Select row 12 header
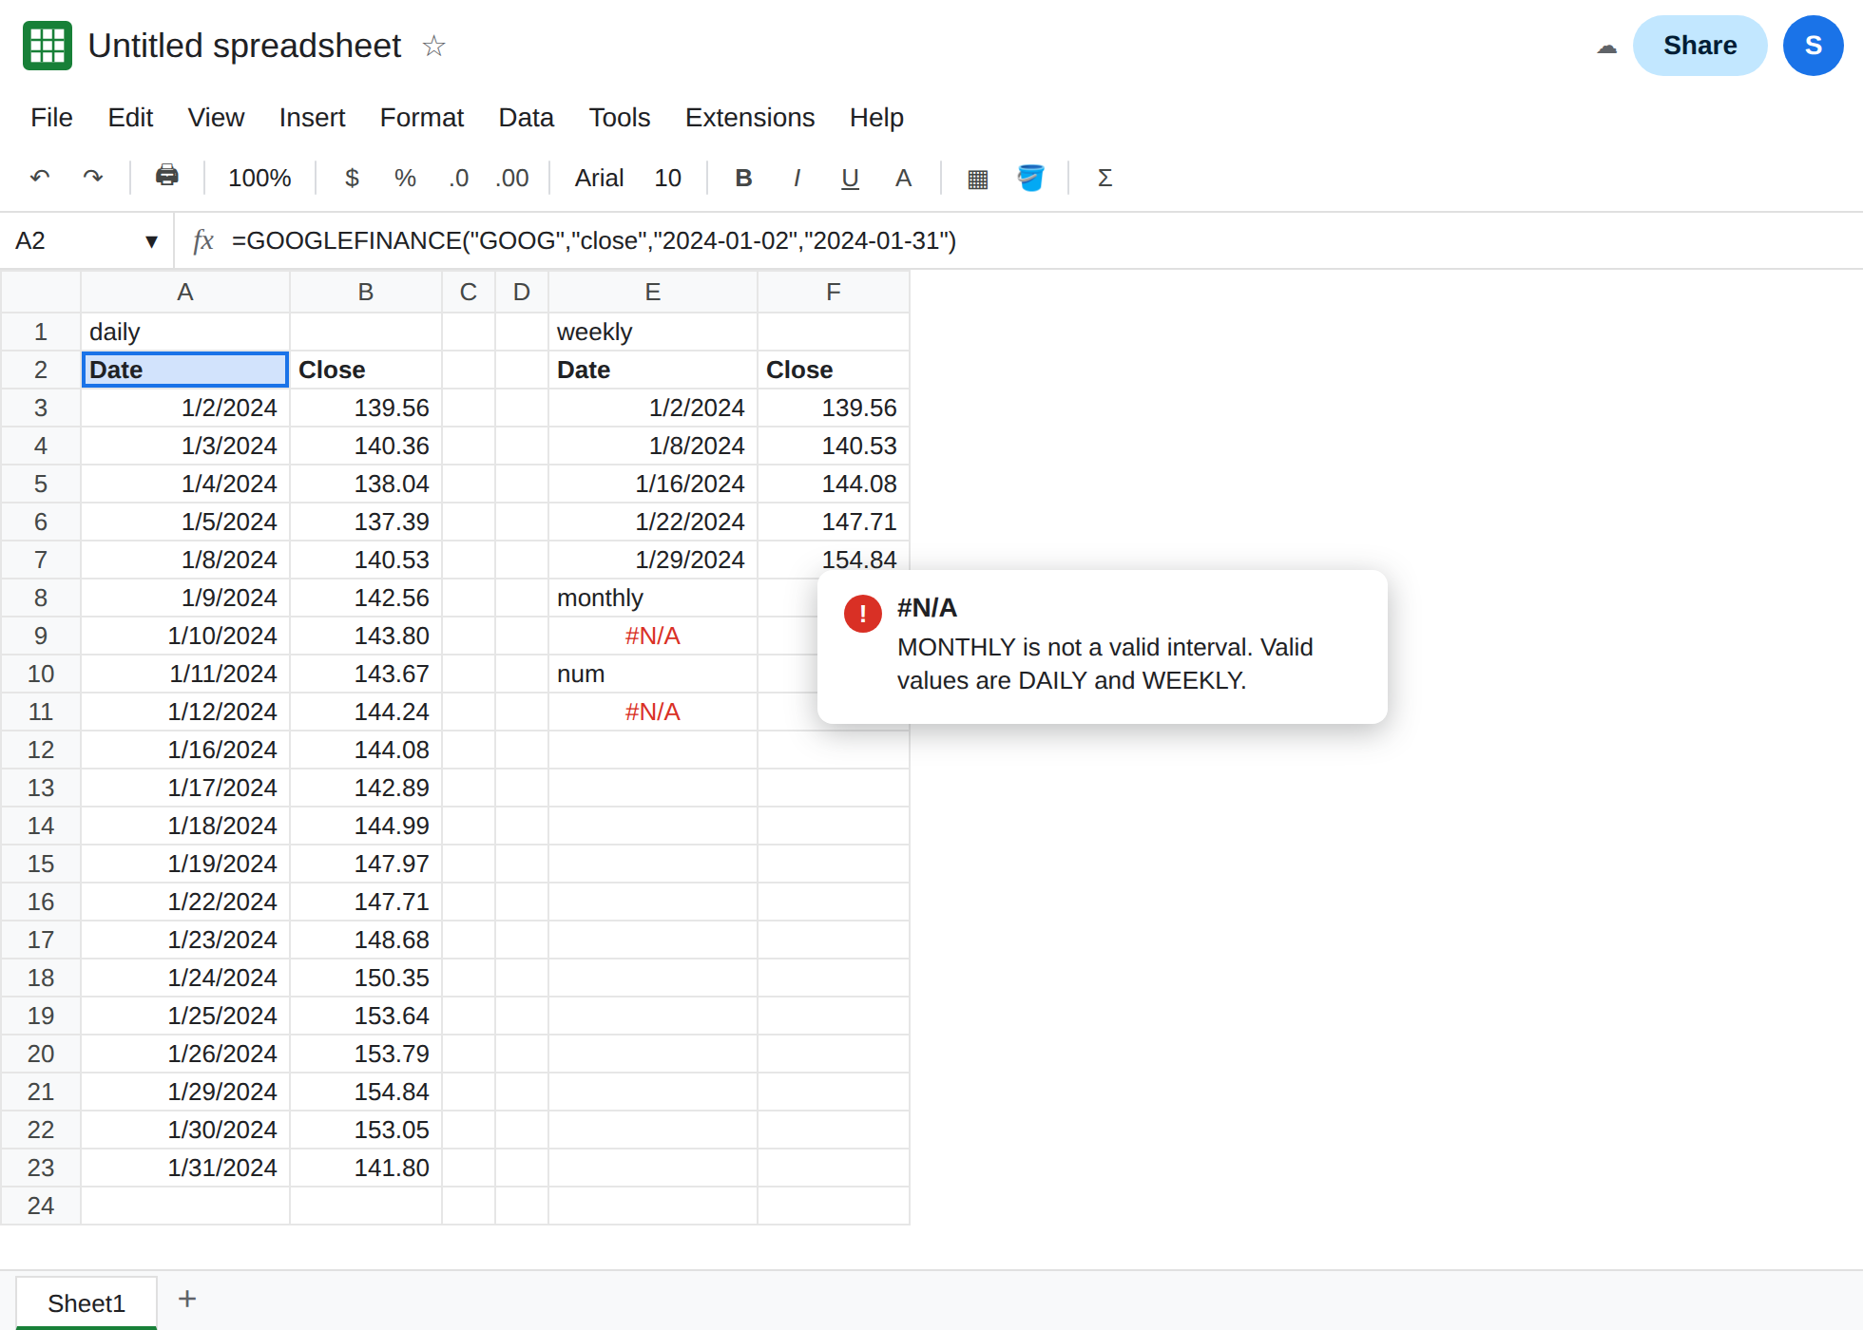 (41, 750)
